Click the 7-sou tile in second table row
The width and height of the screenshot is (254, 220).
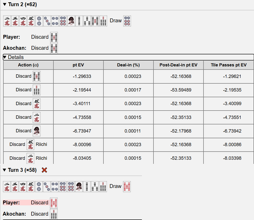37,90
